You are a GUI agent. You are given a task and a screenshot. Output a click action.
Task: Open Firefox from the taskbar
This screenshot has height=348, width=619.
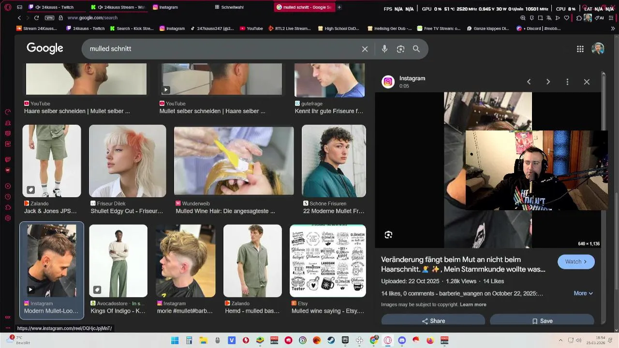click(430, 340)
